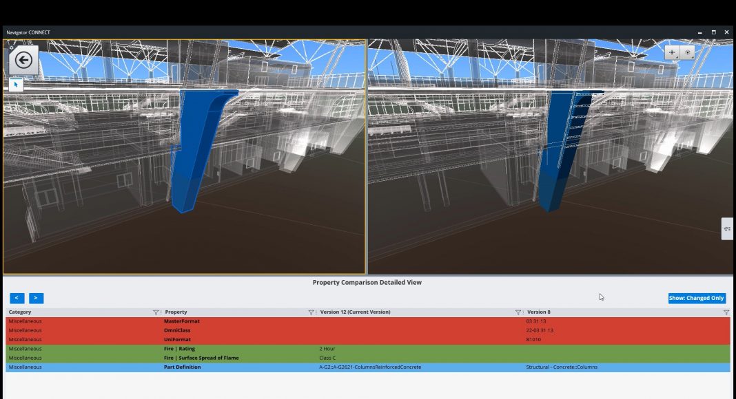Open the Property column filter
The width and height of the screenshot is (736, 399).
[x=311, y=312]
